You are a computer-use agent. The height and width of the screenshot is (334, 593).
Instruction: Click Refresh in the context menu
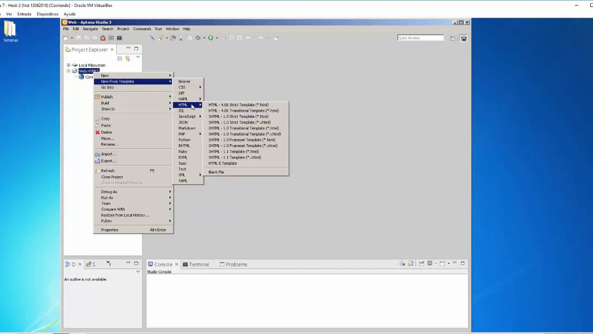click(133, 171)
